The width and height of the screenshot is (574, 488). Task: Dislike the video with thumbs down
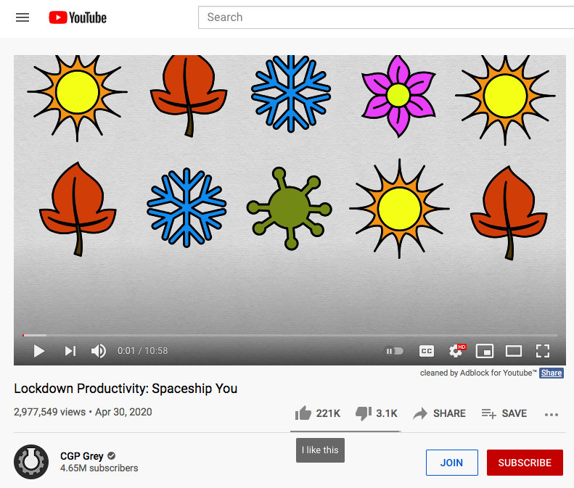click(363, 413)
